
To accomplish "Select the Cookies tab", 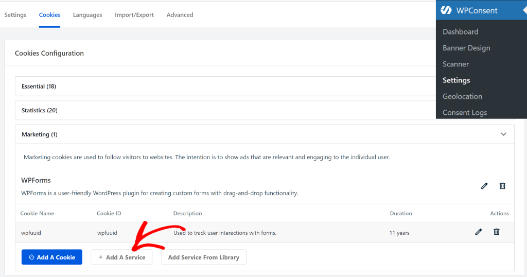I will pos(49,15).
